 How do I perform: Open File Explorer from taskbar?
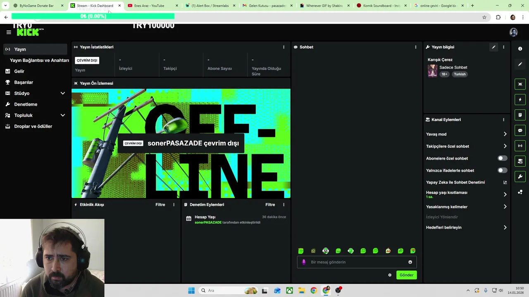pyautogui.click(x=302, y=290)
